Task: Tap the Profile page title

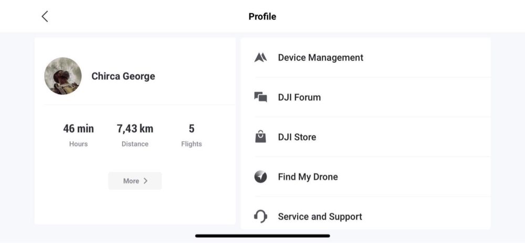Action: (x=262, y=16)
